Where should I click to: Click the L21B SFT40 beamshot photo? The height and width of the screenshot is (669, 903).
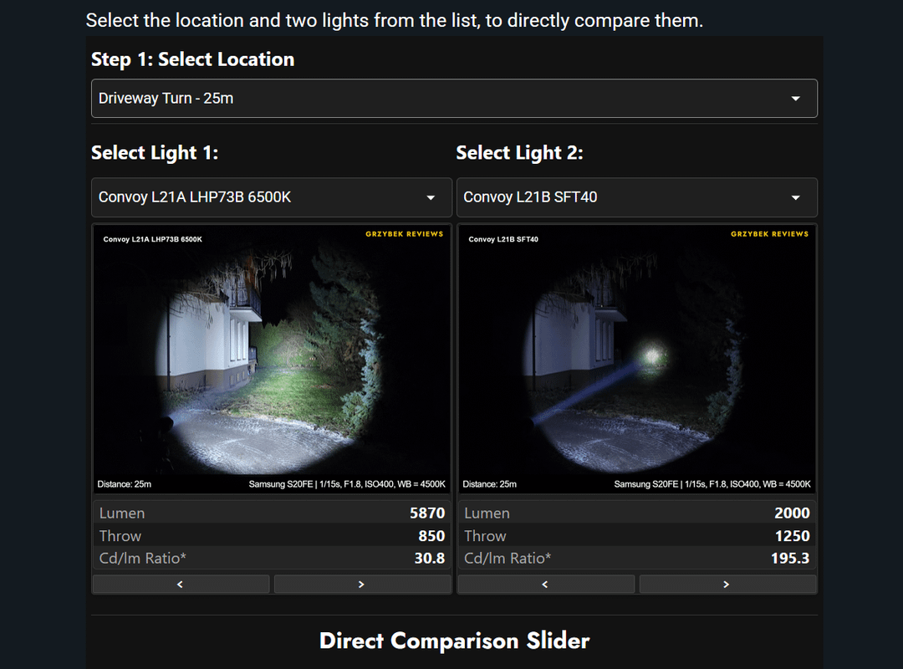(x=637, y=360)
